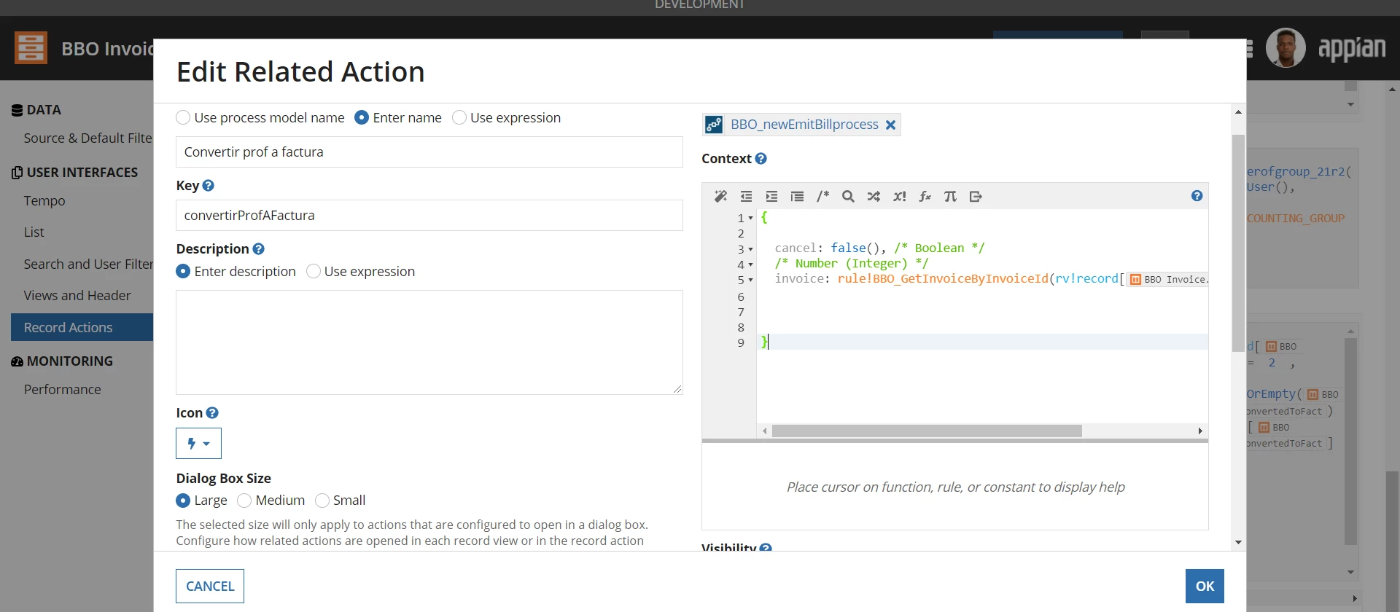This screenshot has height=612, width=1400.
Task: Open Tempo in User Interfaces
Action: [44, 200]
